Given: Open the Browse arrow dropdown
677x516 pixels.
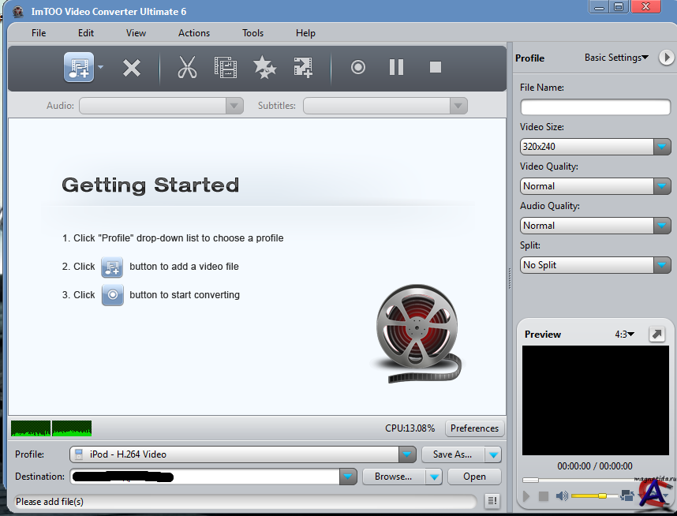Looking at the screenshot, I should coord(434,477).
